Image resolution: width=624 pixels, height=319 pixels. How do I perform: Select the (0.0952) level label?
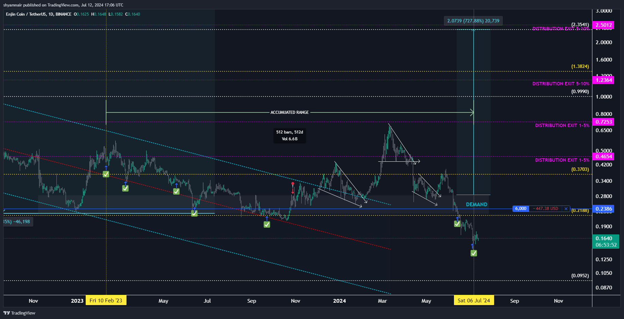pos(580,276)
